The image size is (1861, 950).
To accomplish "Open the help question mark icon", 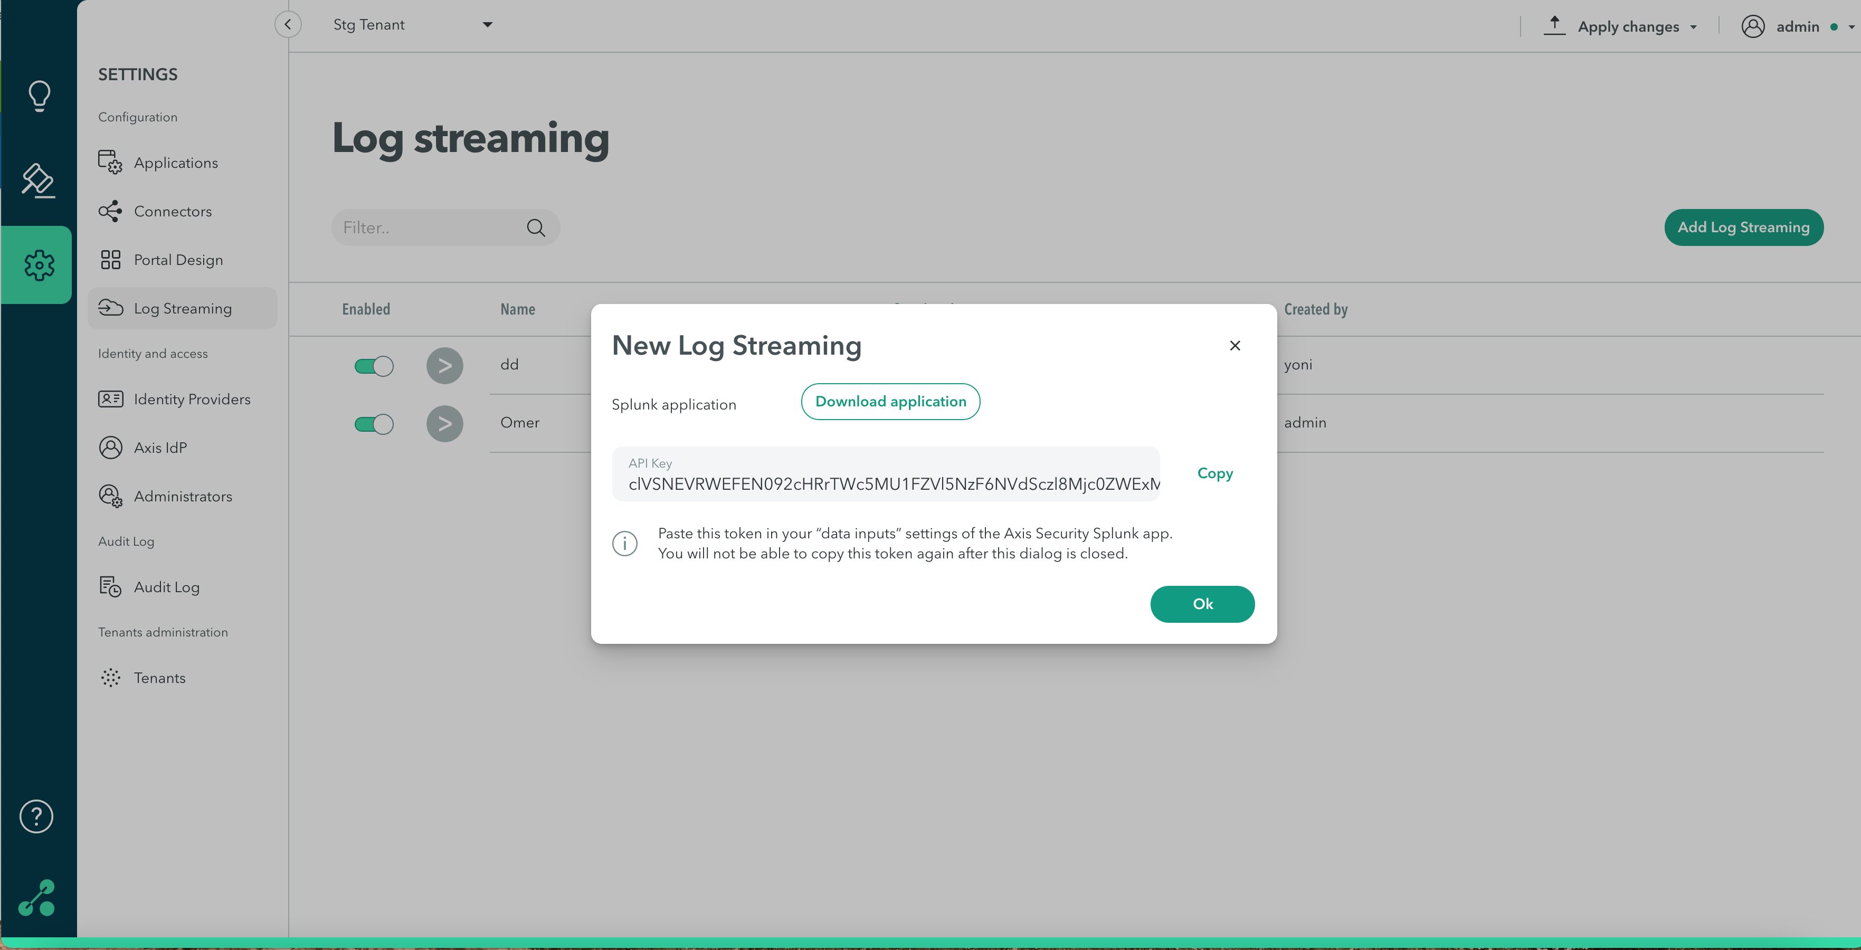I will coord(35,816).
